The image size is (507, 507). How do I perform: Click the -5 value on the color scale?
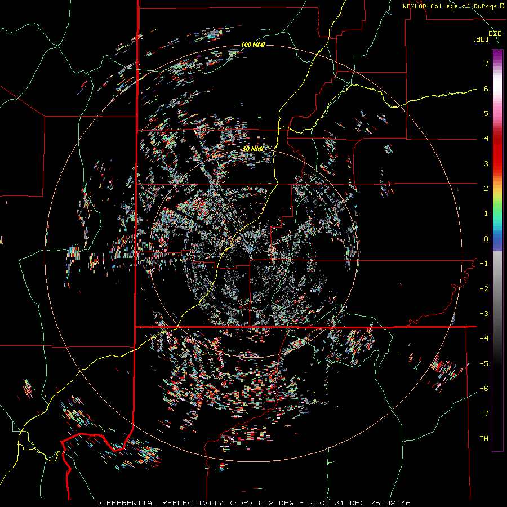[484, 364]
